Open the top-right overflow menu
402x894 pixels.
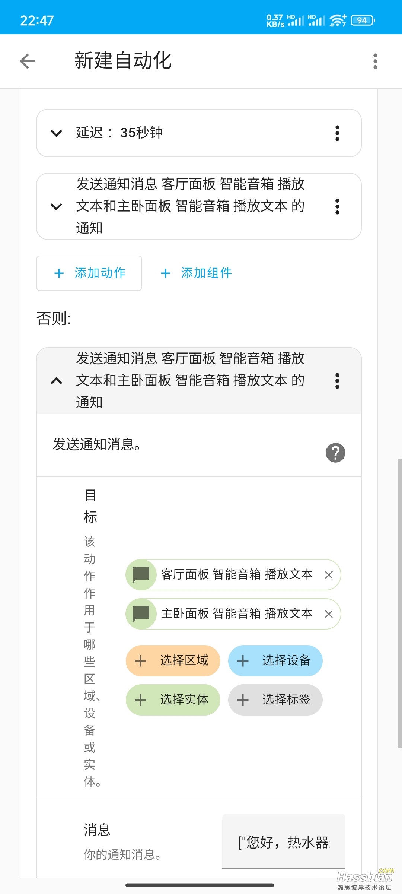375,61
